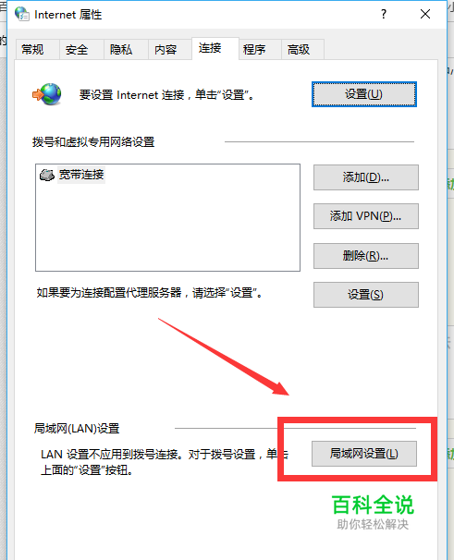Click the 添加 VPN(P)... button
Viewport: 454px width, 560px height.
click(x=366, y=216)
